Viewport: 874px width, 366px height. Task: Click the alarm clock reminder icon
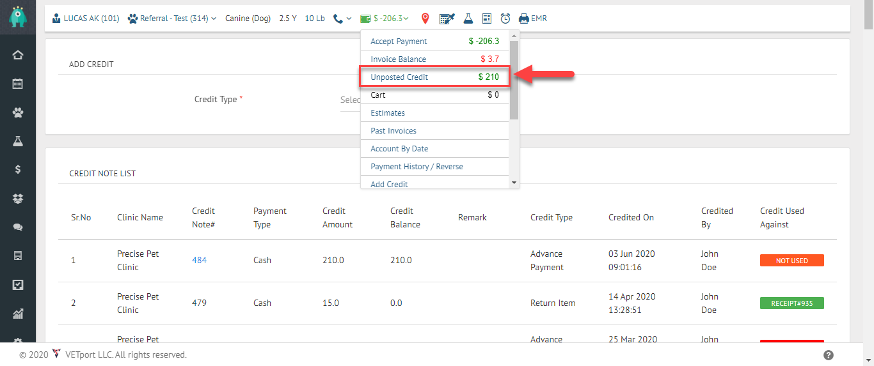[505, 19]
